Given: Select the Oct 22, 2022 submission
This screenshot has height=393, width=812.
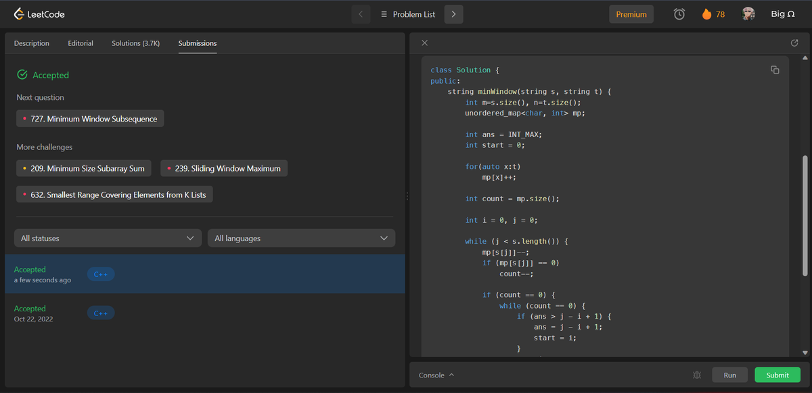Looking at the screenshot, I should point(205,313).
